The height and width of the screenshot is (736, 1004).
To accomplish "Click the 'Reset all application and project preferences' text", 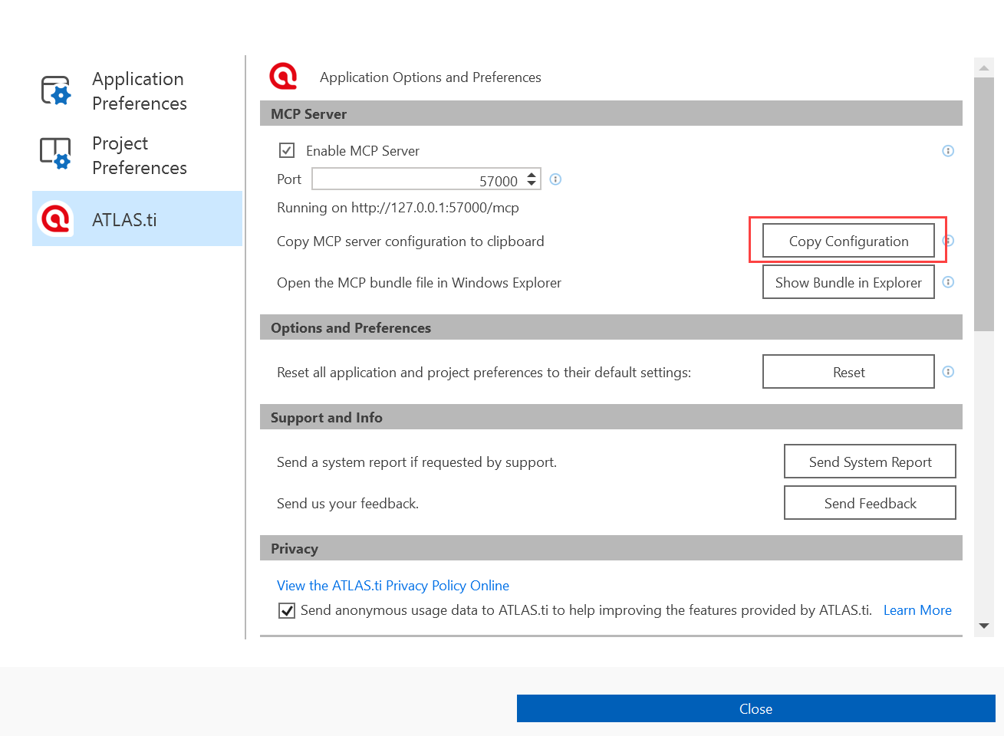I will pyautogui.click(x=484, y=373).
